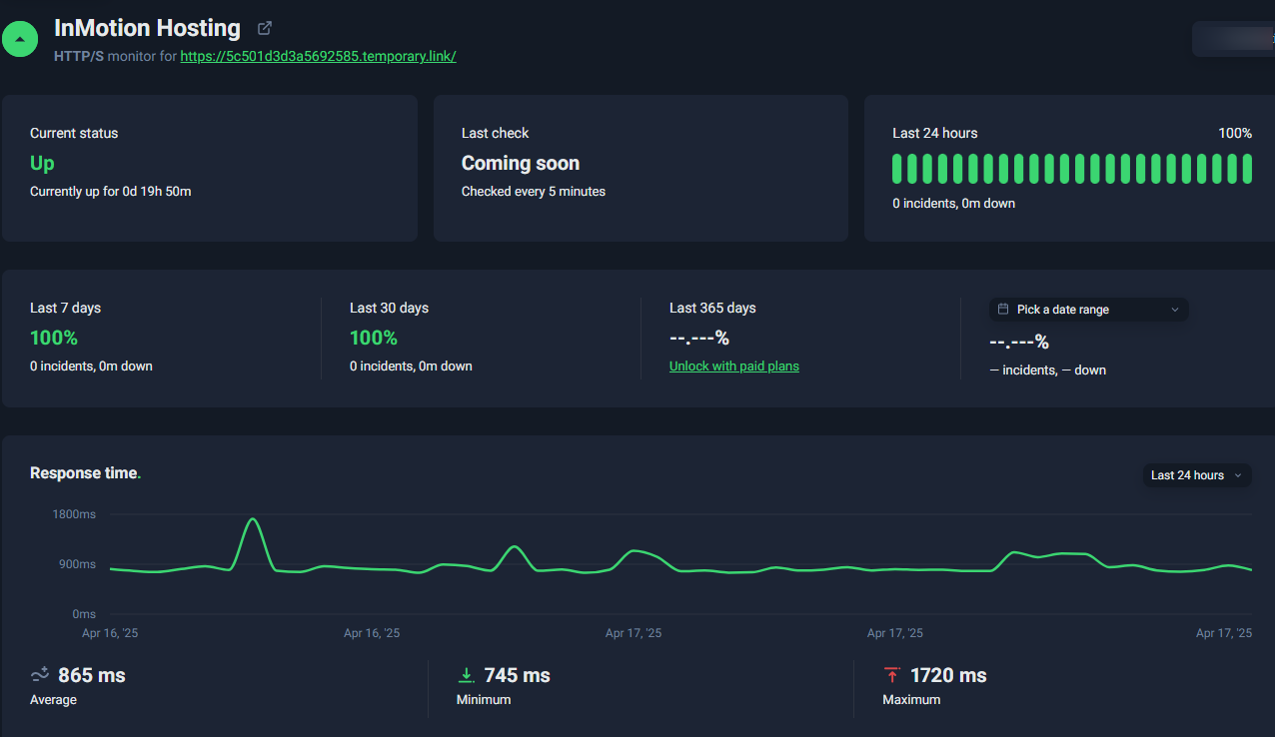
Task: Click chevron arrow on Last 24 hours selector
Action: [1239, 475]
